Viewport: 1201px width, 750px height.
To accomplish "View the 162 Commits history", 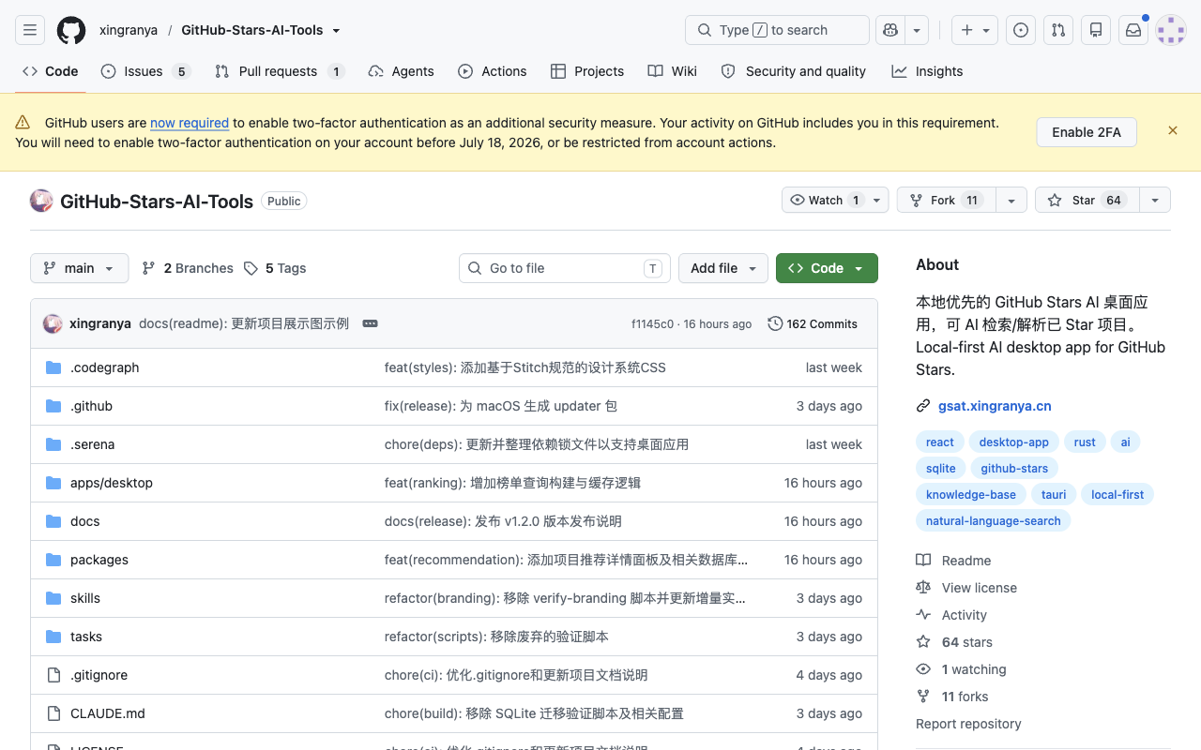I will [813, 323].
